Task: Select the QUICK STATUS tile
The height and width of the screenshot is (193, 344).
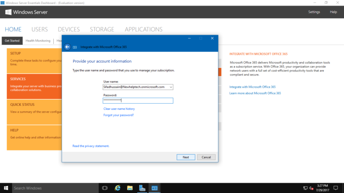Action: pos(34,112)
